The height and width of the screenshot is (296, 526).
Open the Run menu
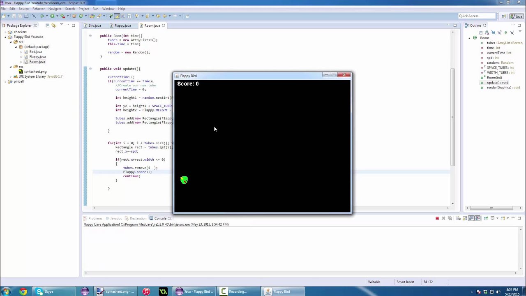pos(95,9)
